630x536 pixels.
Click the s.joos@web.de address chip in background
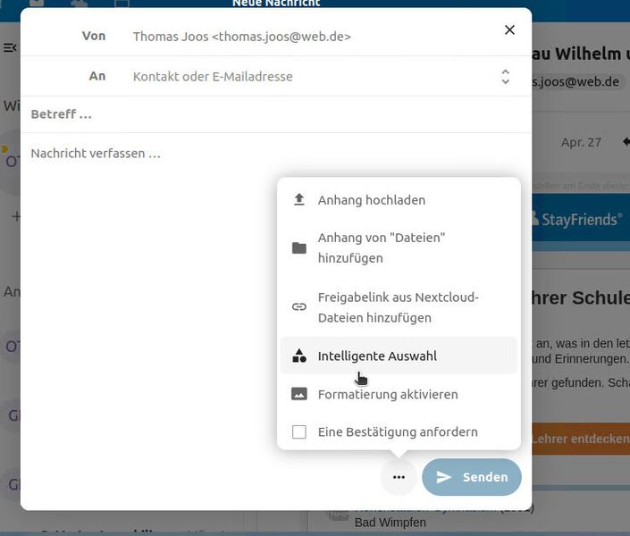(x=576, y=81)
